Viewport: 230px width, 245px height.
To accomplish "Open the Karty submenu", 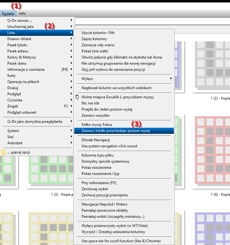I will (37, 76).
